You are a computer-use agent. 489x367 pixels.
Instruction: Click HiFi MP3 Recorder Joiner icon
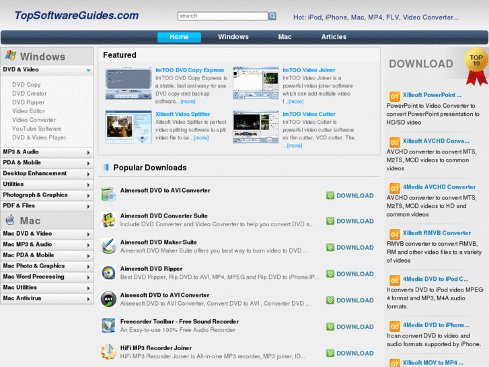(108, 352)
